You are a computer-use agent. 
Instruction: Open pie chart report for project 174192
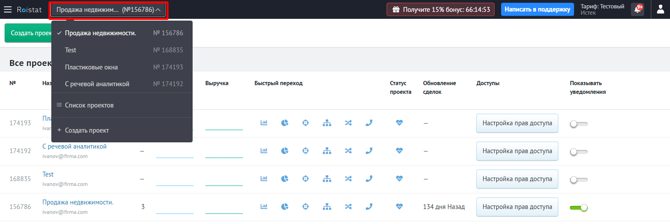click(285, 151)
